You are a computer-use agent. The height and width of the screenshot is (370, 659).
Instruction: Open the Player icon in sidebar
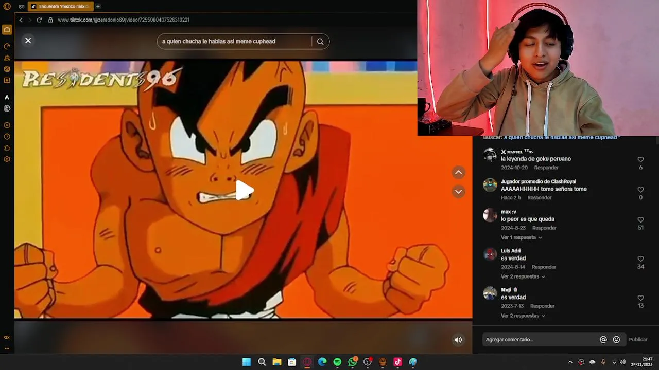point(7,125)
